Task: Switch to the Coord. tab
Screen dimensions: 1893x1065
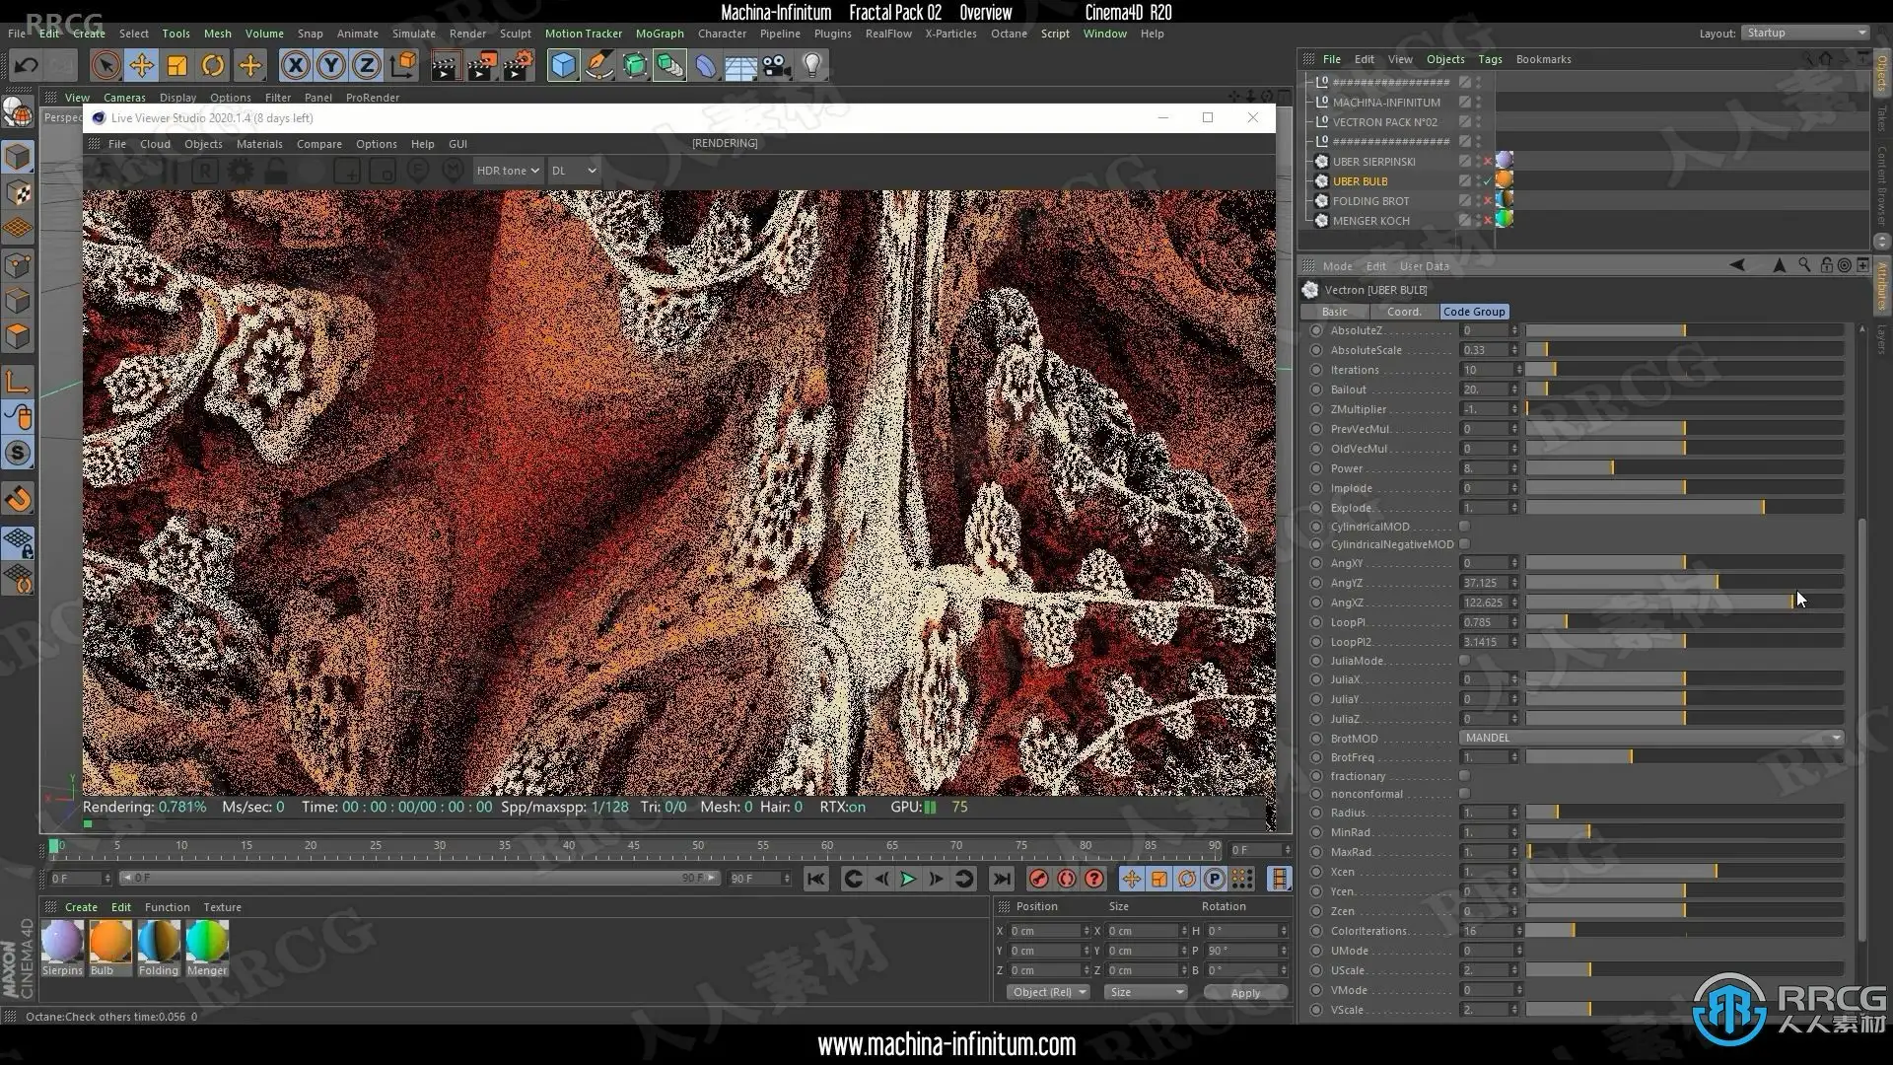Action: (x=1403, y=312)
